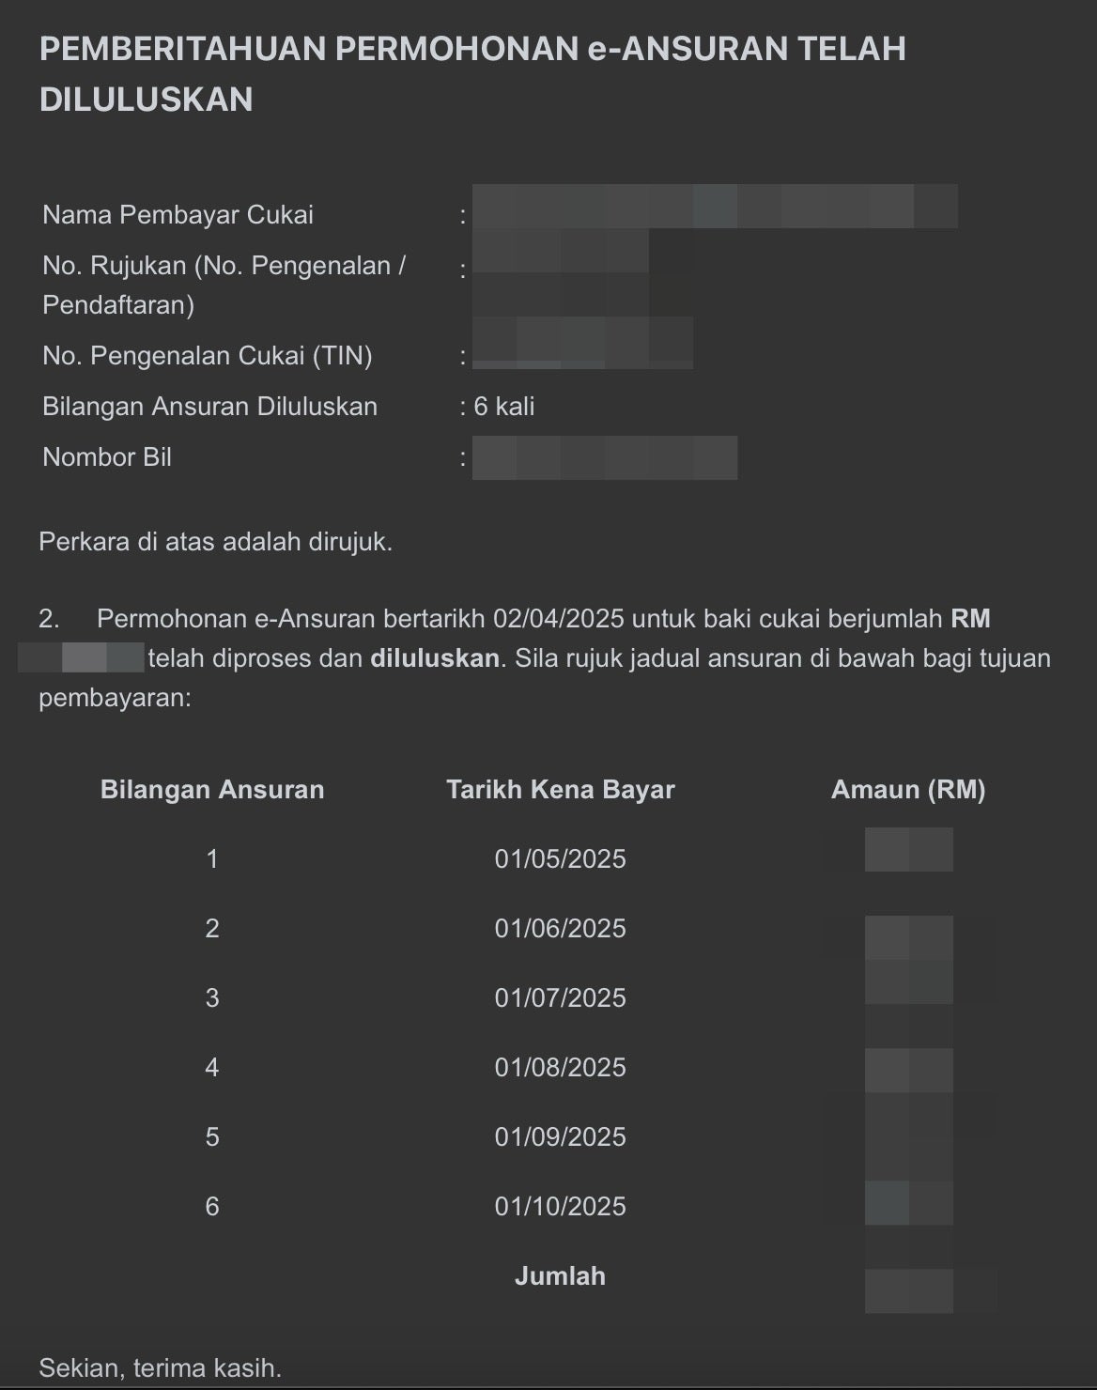Click the 'No. Pengenalan Cukai (TIN)' label
The height and width of the screenshot is (1390, 1097).
pos(208,356)
